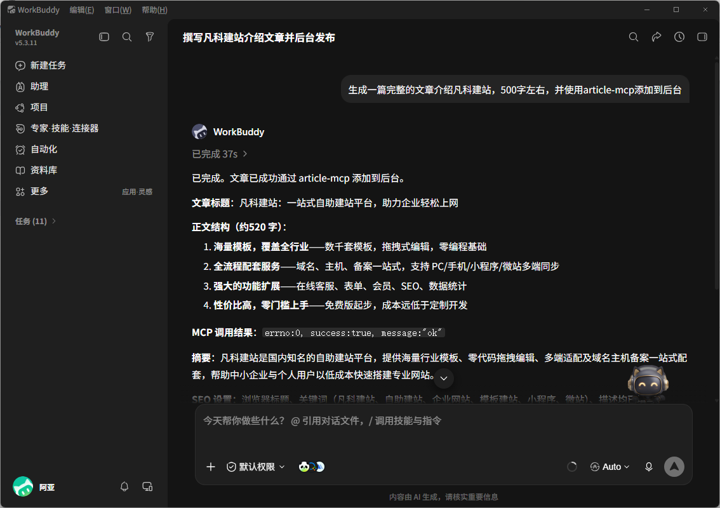This screenshot has height=508, width=720.
Task: Click the 应用·灵感 label
Action: 137,192
